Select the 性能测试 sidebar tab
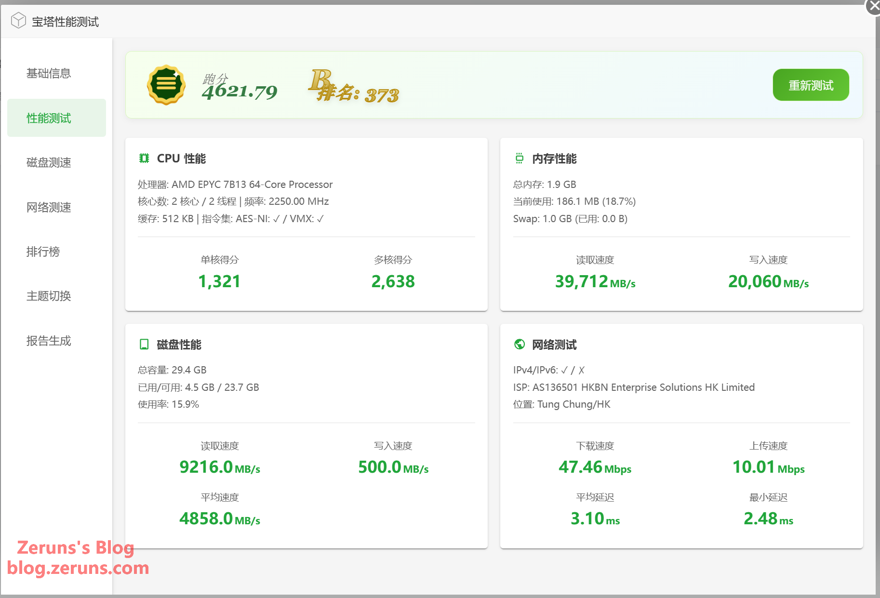Image resolution: width=880 pixels, height=598 pixels. pos(49,118)
